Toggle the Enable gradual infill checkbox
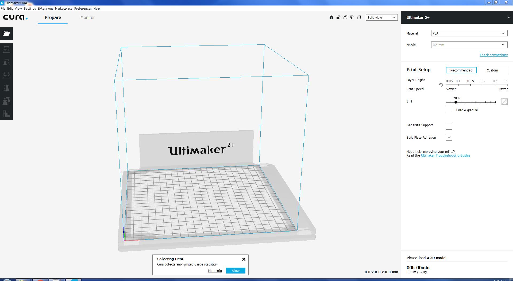Image resolution: width=513 pixels, height=281 pixels. tap(449, 110)
